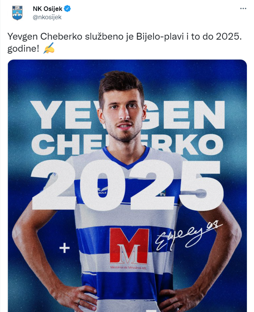Click the writing hand emoji
This screenshot has height=312, width=254.
coord(49,48)
